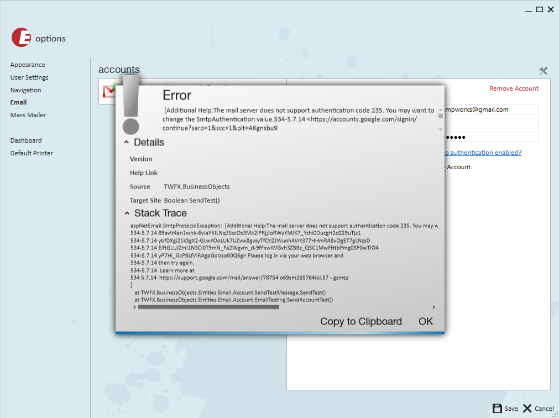Click error message scrollbar up arrow

(441, 110)
